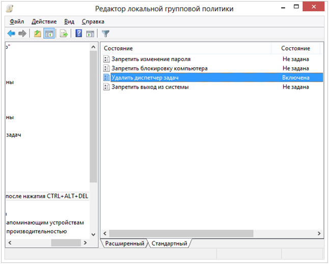Open Help via the blue question mark icon
Image resolution: width=329 pixels, height=264 pixels.
(x=79, y=34)
